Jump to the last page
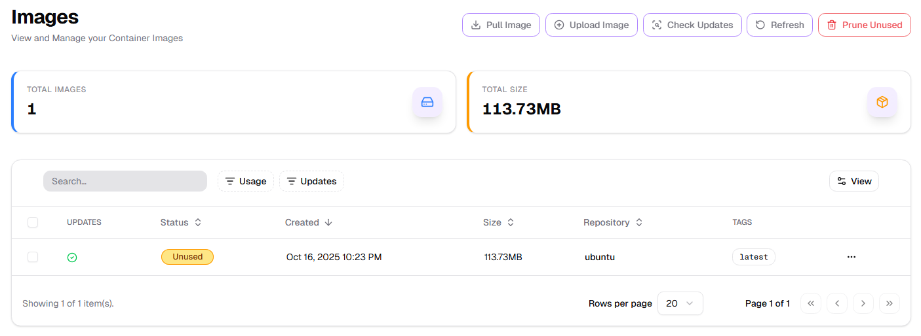Viewport: 921px width, 336px height. pos(890,303)
